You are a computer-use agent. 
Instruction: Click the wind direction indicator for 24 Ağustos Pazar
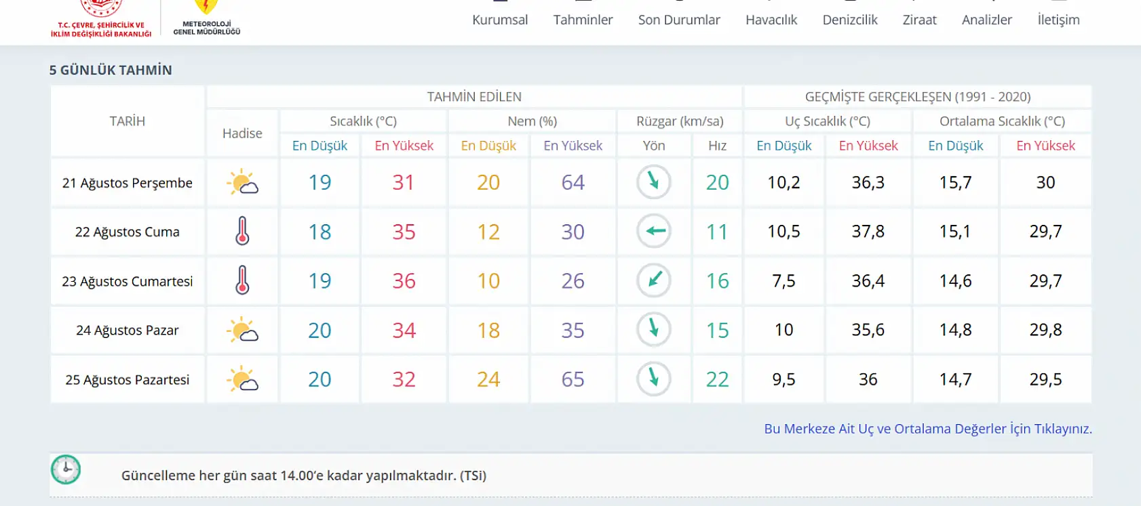point(653,330)
